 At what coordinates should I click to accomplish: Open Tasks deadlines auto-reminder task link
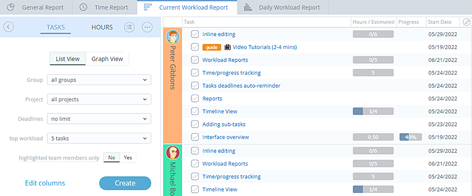[241, 86]
